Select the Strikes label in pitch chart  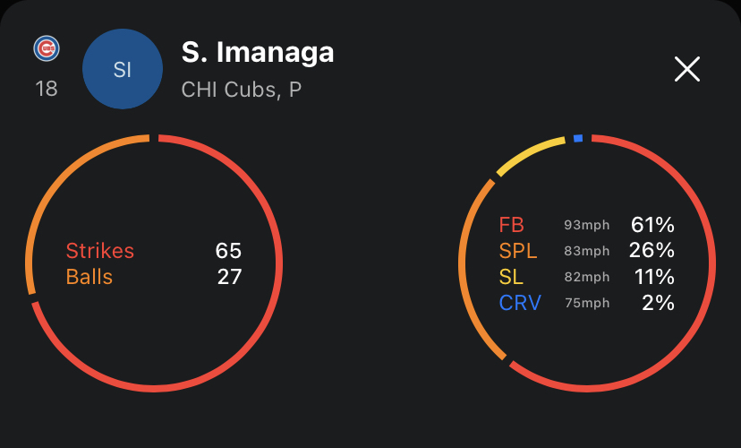click(100, 251)
